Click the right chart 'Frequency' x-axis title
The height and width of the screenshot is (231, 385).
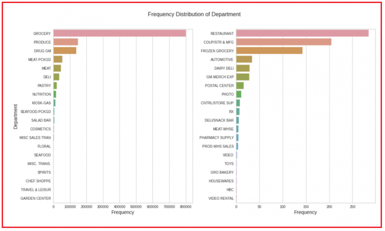(x=305, y=212)
